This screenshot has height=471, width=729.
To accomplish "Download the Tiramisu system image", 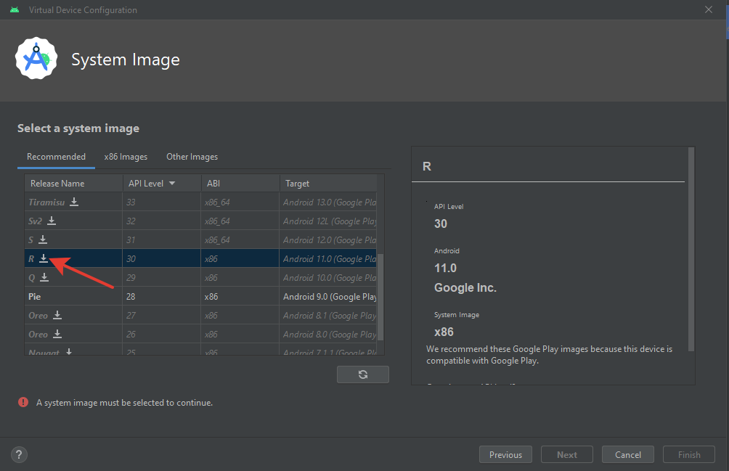I will pos(74,202).
